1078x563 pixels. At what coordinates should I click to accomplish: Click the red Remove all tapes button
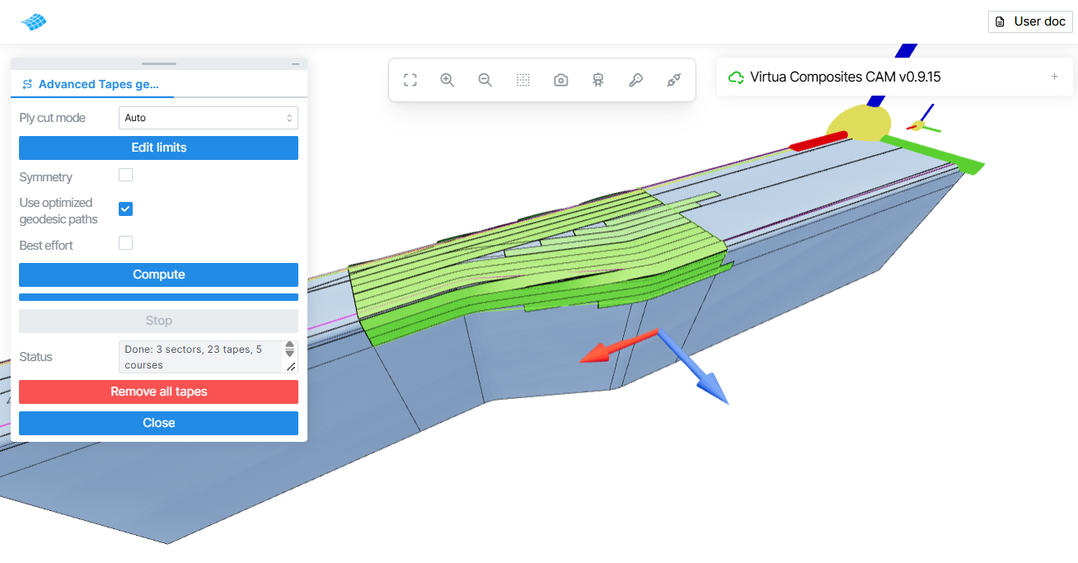tap(159, 392)
